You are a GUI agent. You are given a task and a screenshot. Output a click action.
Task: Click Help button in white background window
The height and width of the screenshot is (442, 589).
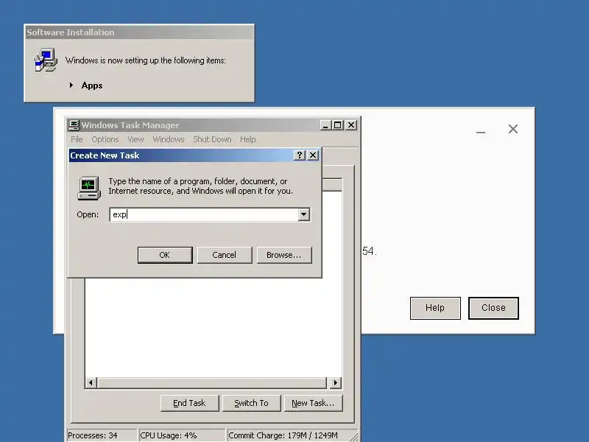click(x=435, y=308)
